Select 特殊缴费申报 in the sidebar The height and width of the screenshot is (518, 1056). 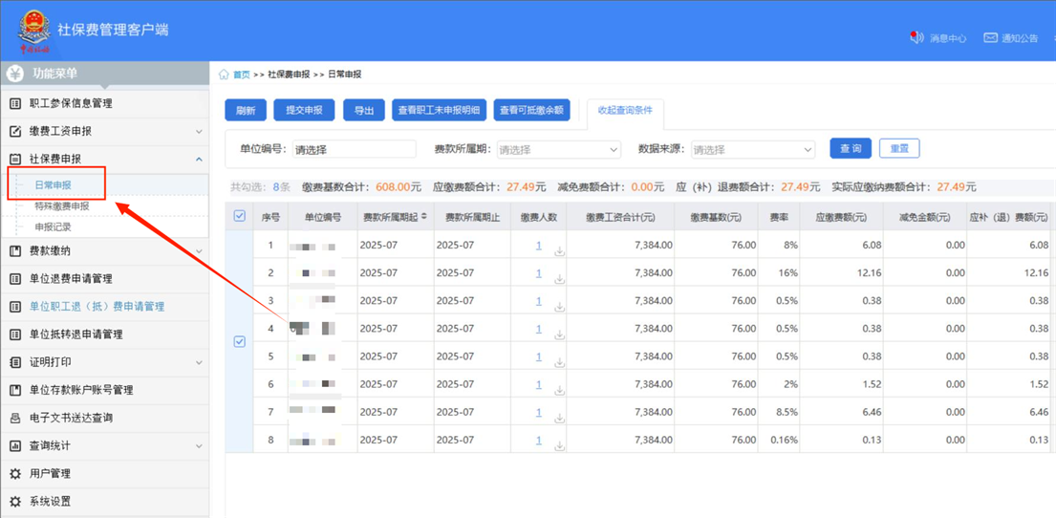click(62, 206)
